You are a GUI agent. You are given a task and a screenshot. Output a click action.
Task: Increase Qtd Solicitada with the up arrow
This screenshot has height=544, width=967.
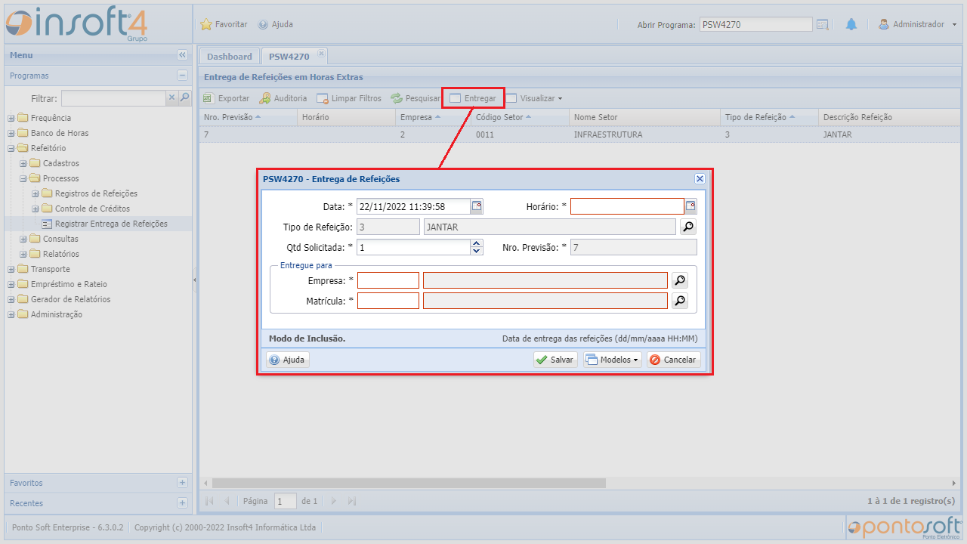[477, 243]
